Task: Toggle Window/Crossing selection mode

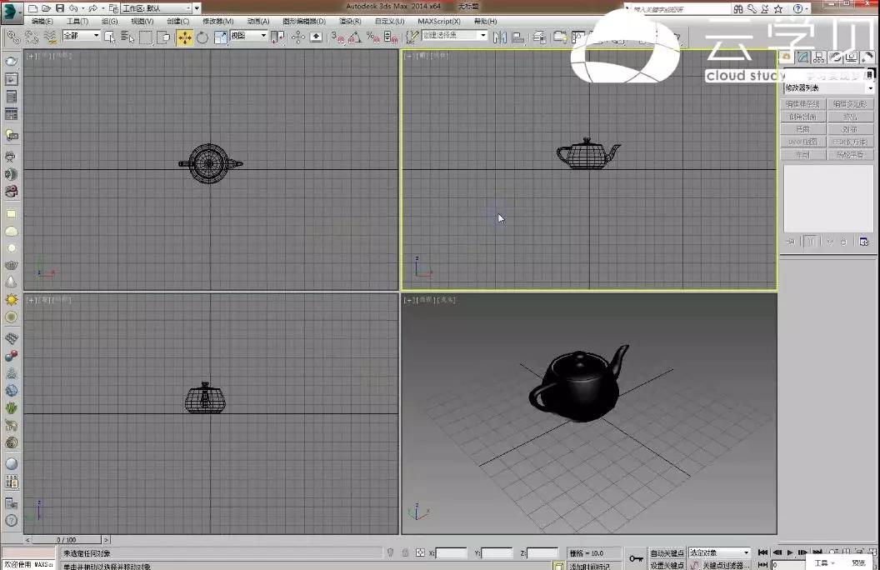Action: click(164, 37)
